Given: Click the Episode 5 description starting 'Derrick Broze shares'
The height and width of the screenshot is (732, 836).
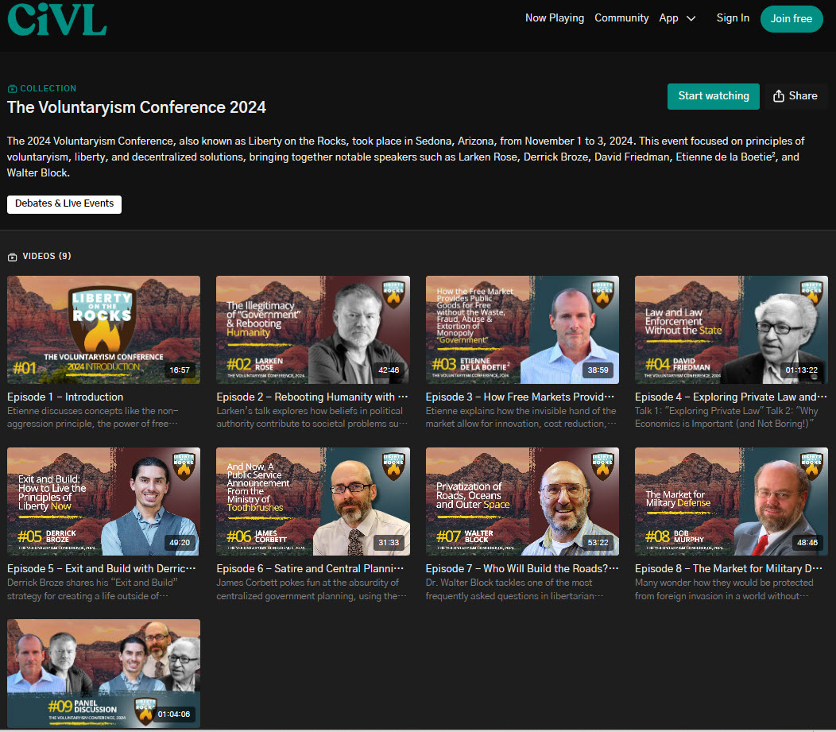Looking at the screenshot, I should pos(92,589).
